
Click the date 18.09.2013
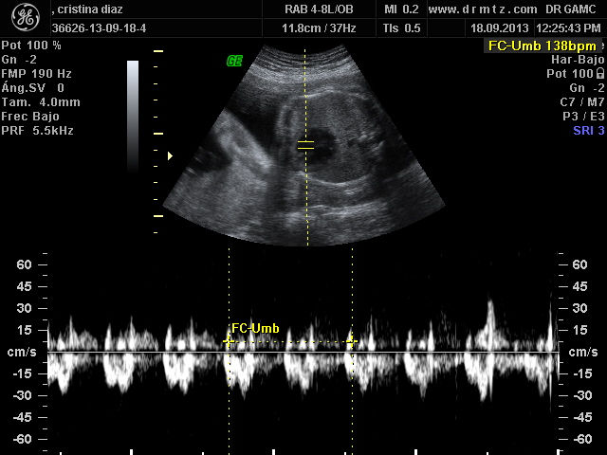500,28
